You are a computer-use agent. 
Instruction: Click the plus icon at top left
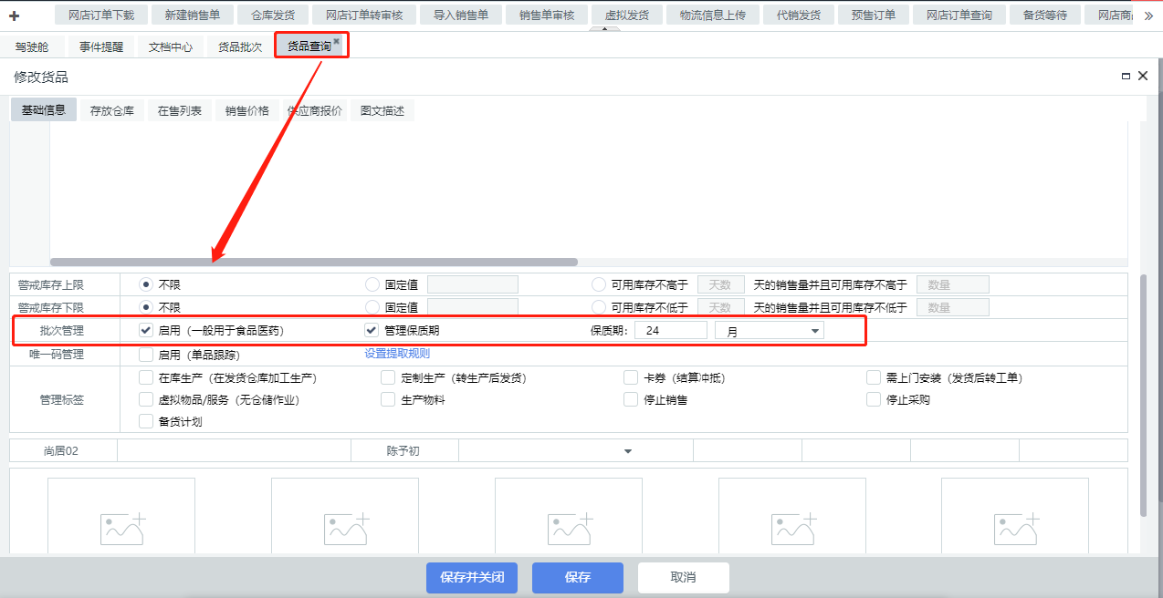[x=14, y=15]
